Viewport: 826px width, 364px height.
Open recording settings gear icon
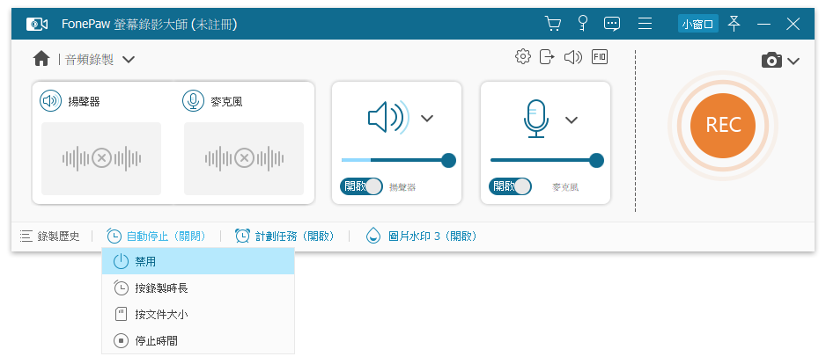tap(522, 56)
